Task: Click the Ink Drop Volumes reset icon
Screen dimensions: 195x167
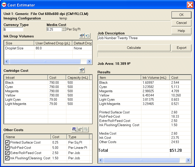Action: tap(88, 36)
